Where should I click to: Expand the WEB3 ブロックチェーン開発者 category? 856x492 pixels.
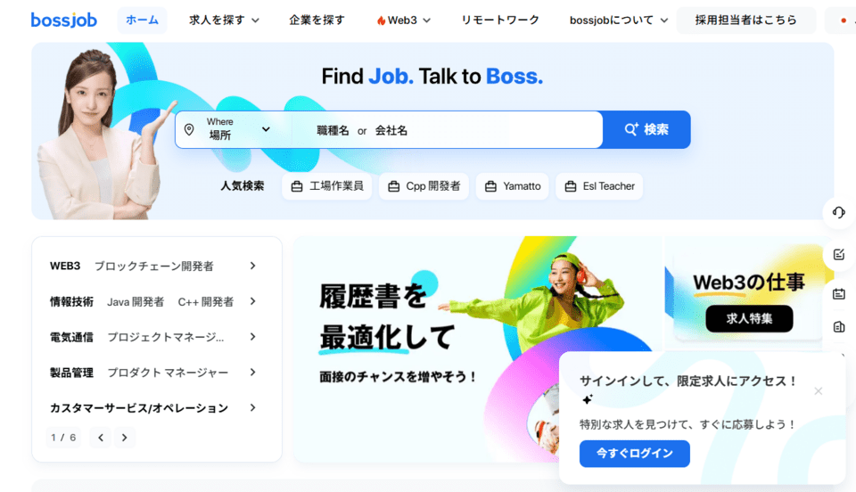click(x=153, y=266)
